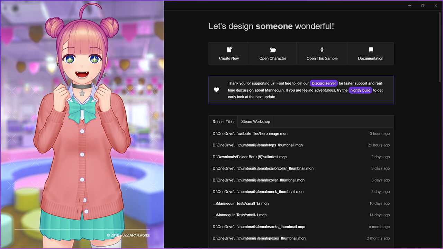Switch to the Recent Files tab
This screenshot has height=249, width=443.
223,122
